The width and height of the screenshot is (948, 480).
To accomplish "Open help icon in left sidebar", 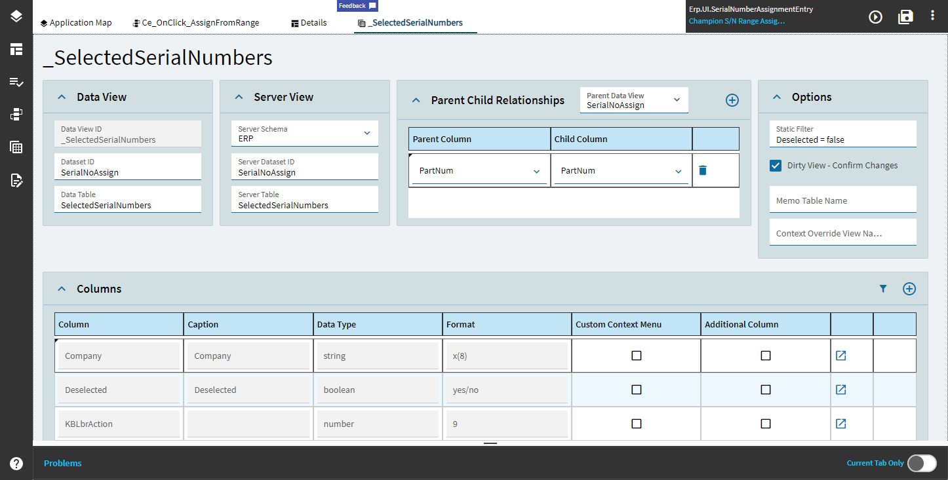I will tap(16, 463).
